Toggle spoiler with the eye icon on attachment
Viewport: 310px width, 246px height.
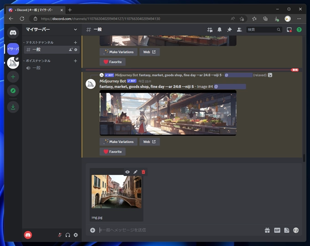(x=128, y=172)
